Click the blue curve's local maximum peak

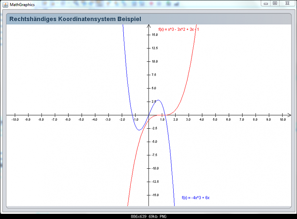158,100
